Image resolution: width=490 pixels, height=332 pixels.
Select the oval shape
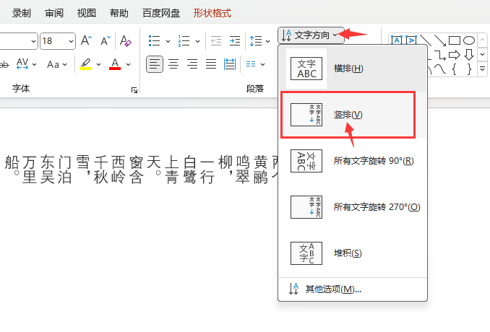pyautogui.click(x=469, y=40)
